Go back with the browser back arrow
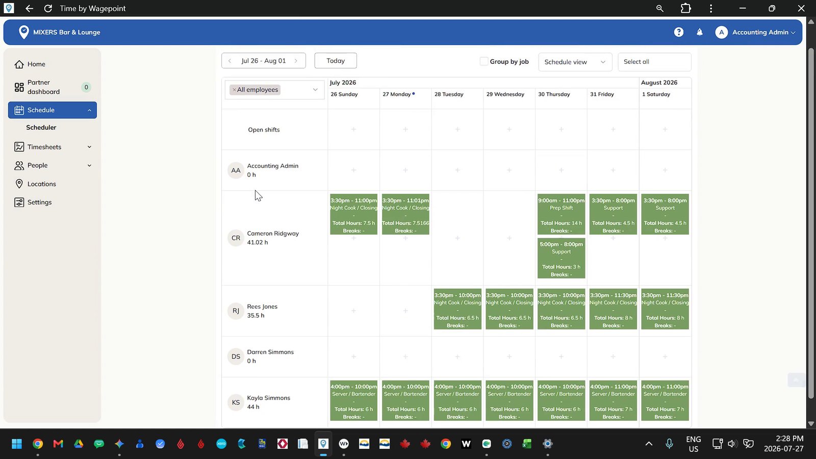This screenshot has width=816, height=459. coord(29,8)
